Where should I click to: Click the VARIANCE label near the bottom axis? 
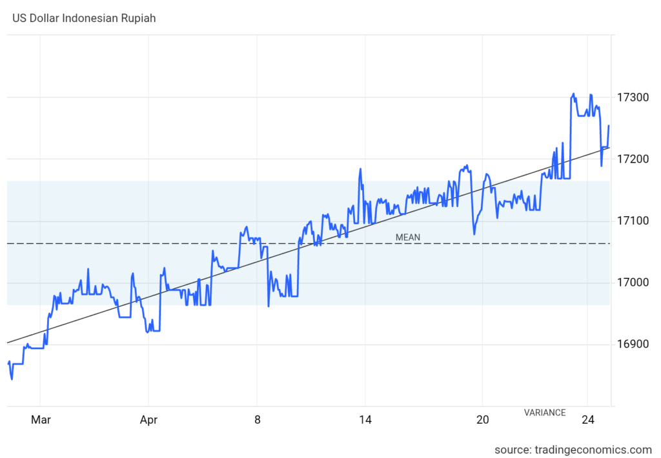coord(544,413)
